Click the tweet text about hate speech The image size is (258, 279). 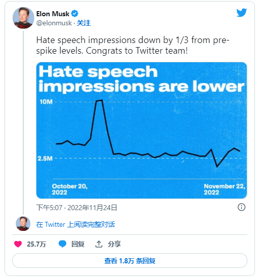(x=133, y=45)
